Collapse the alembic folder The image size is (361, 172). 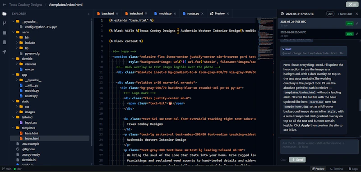[x=14, y=59]
